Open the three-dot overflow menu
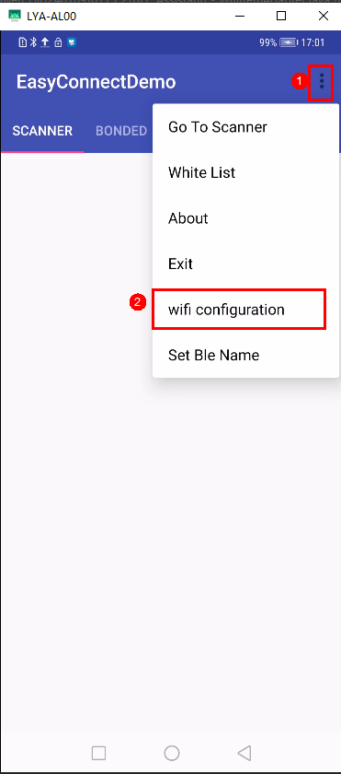 coord(323,81)
